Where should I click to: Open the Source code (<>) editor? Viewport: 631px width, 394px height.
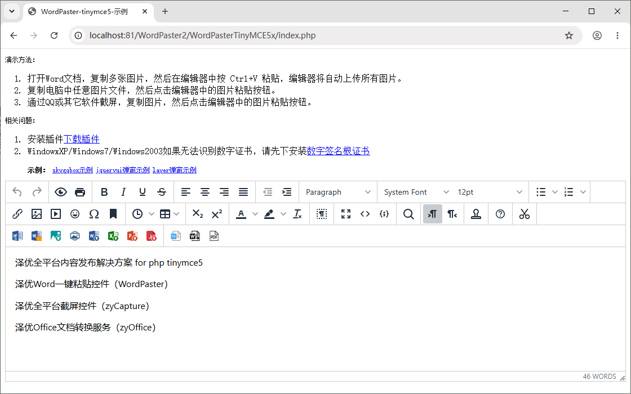pyautogui.click(x=365, y=214)
